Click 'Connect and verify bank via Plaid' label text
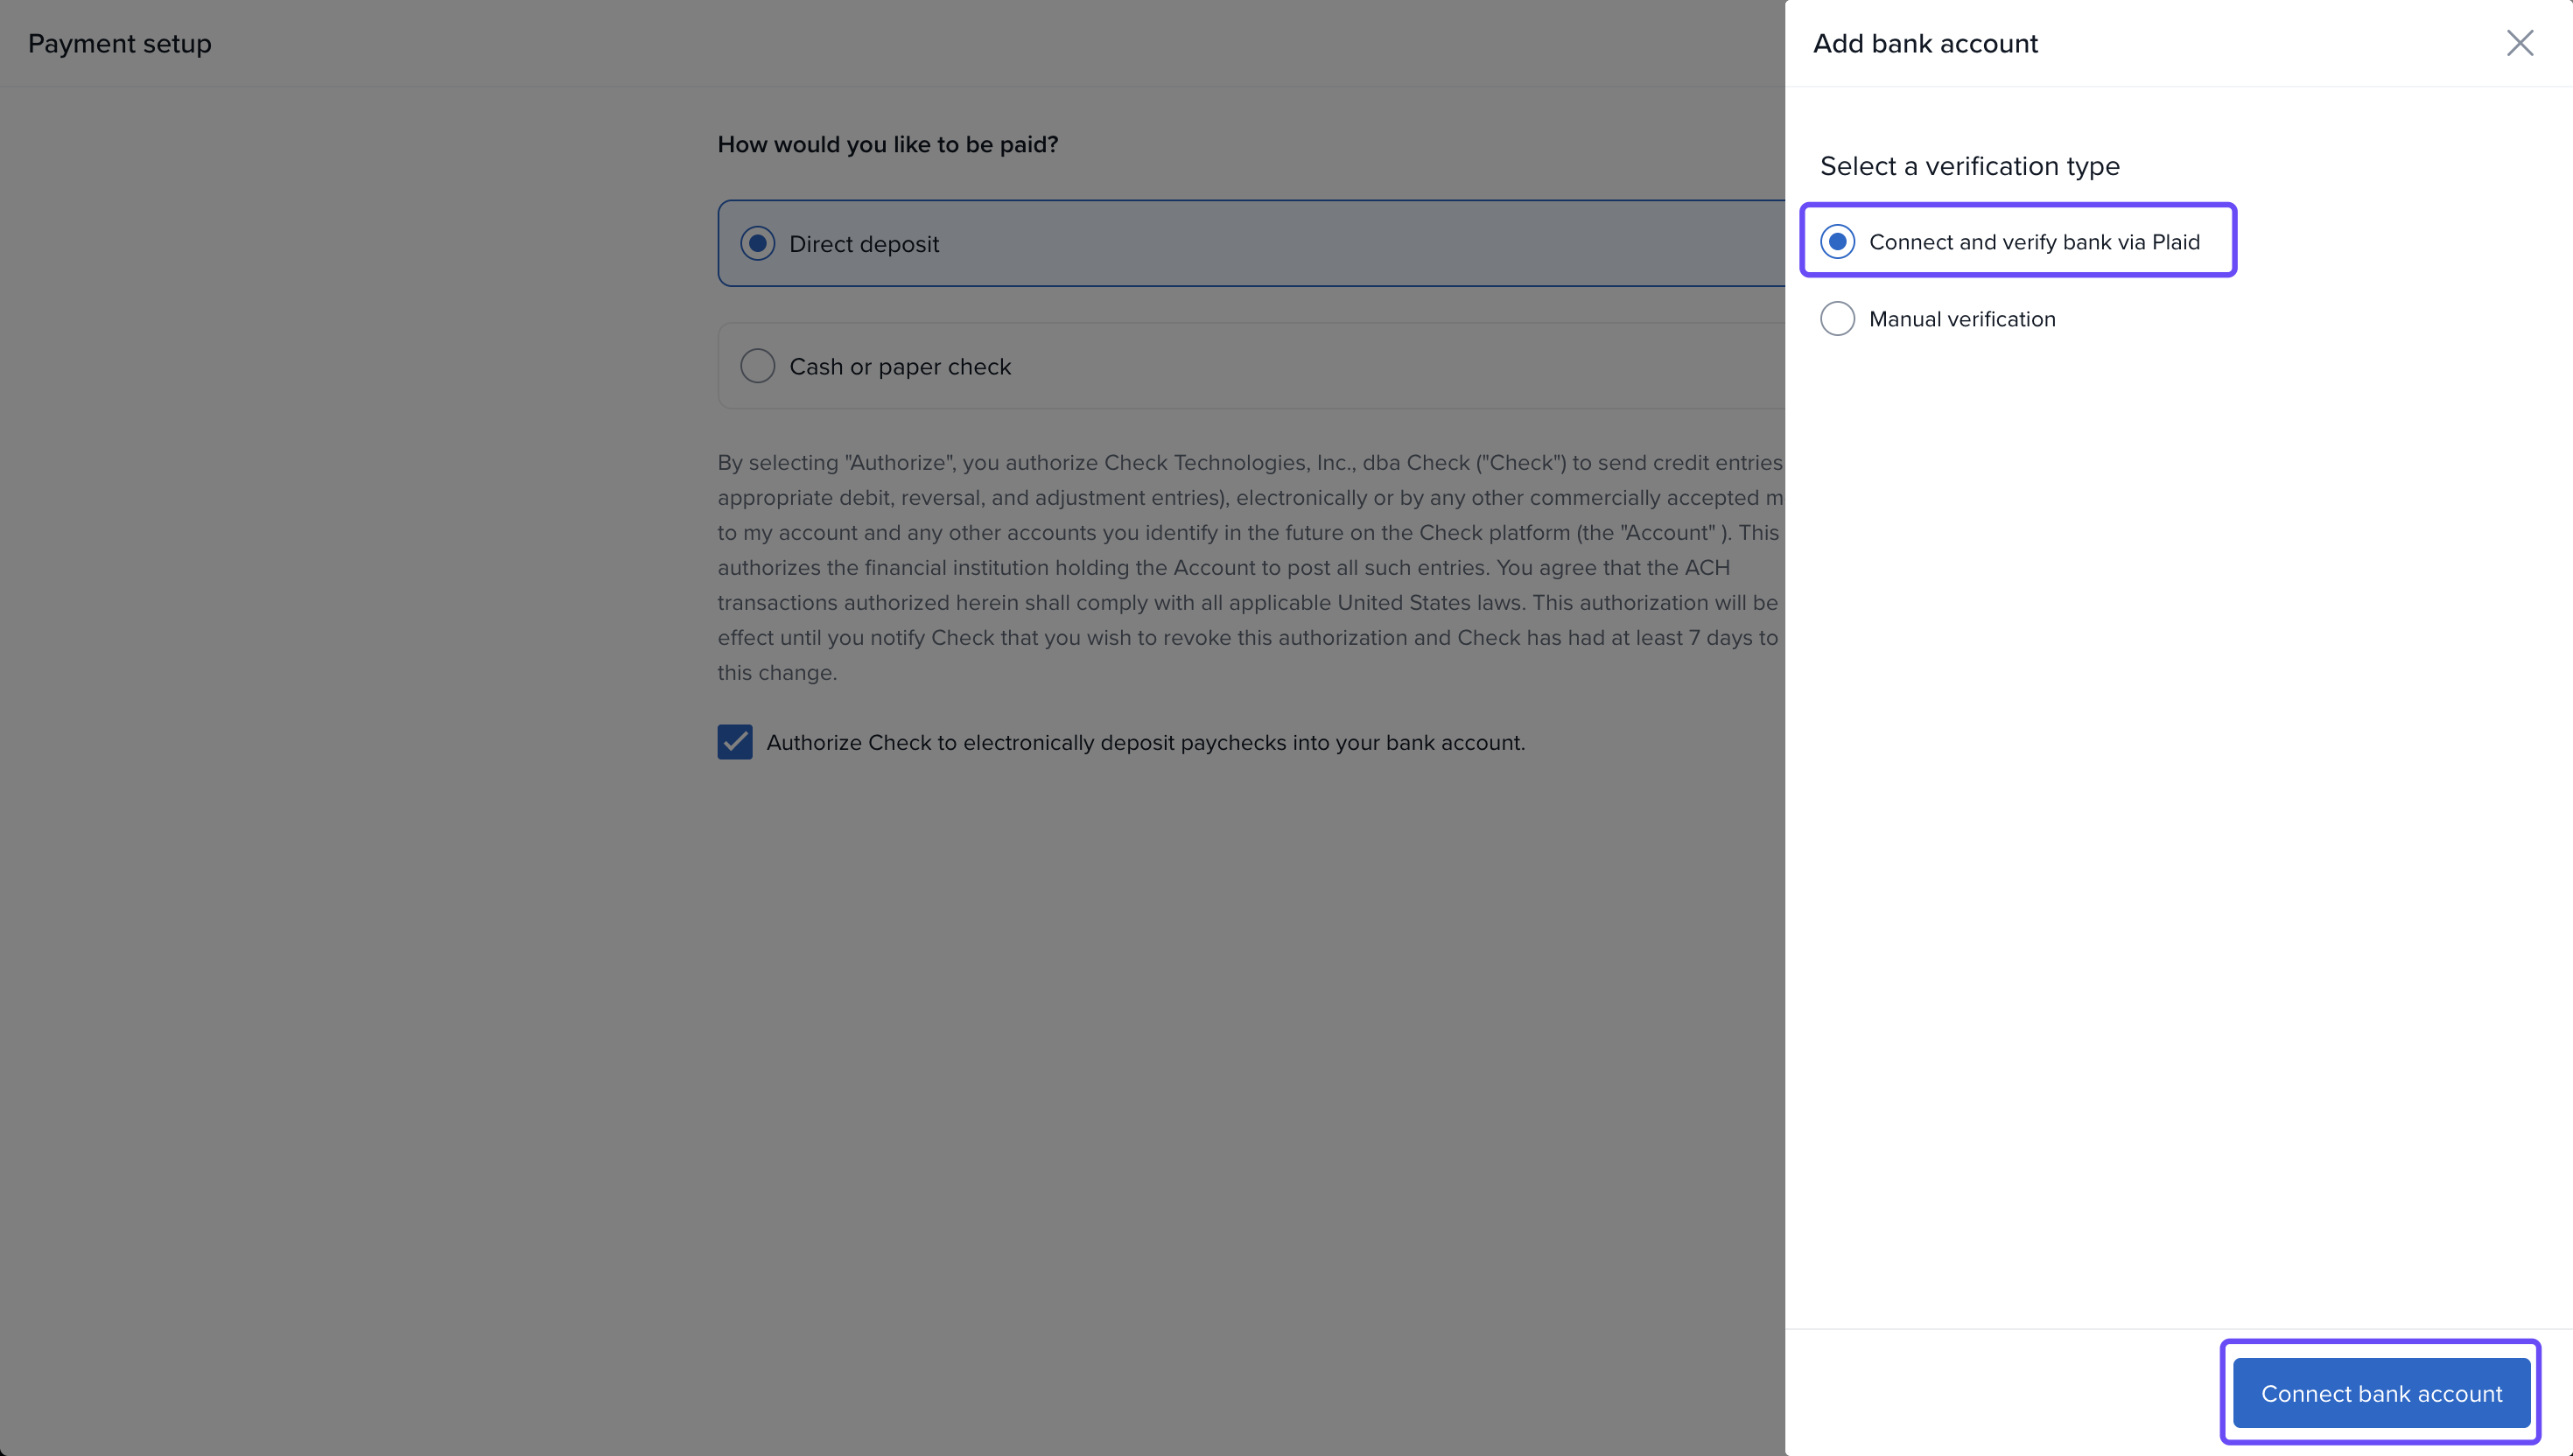The image size is (2573, 1456). [2033, 242]
